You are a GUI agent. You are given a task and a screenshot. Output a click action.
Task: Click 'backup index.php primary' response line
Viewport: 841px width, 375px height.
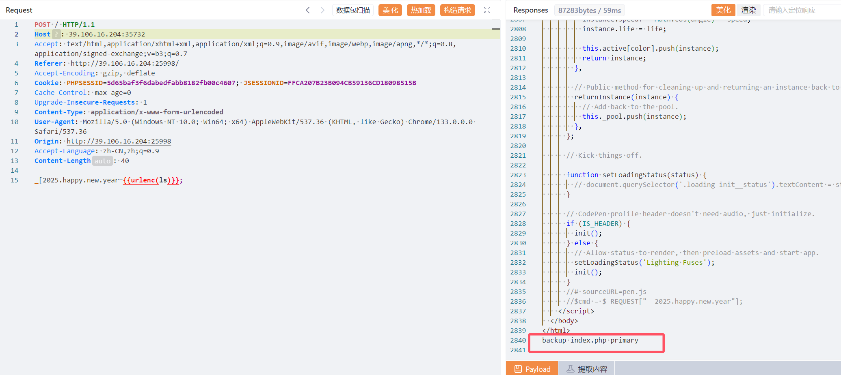tap(590, 340)
